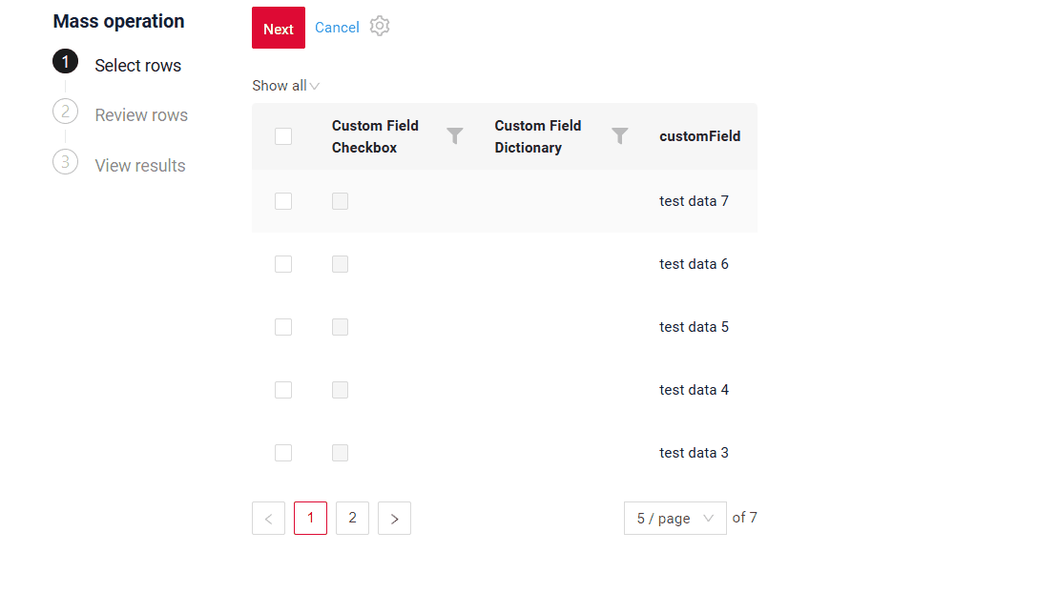Select the row with test data 7
The height and width of the screenshot is (593, 1038).
[x=283, y=201]
